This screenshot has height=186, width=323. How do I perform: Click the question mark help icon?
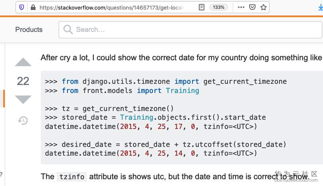(x=1, y=174)
